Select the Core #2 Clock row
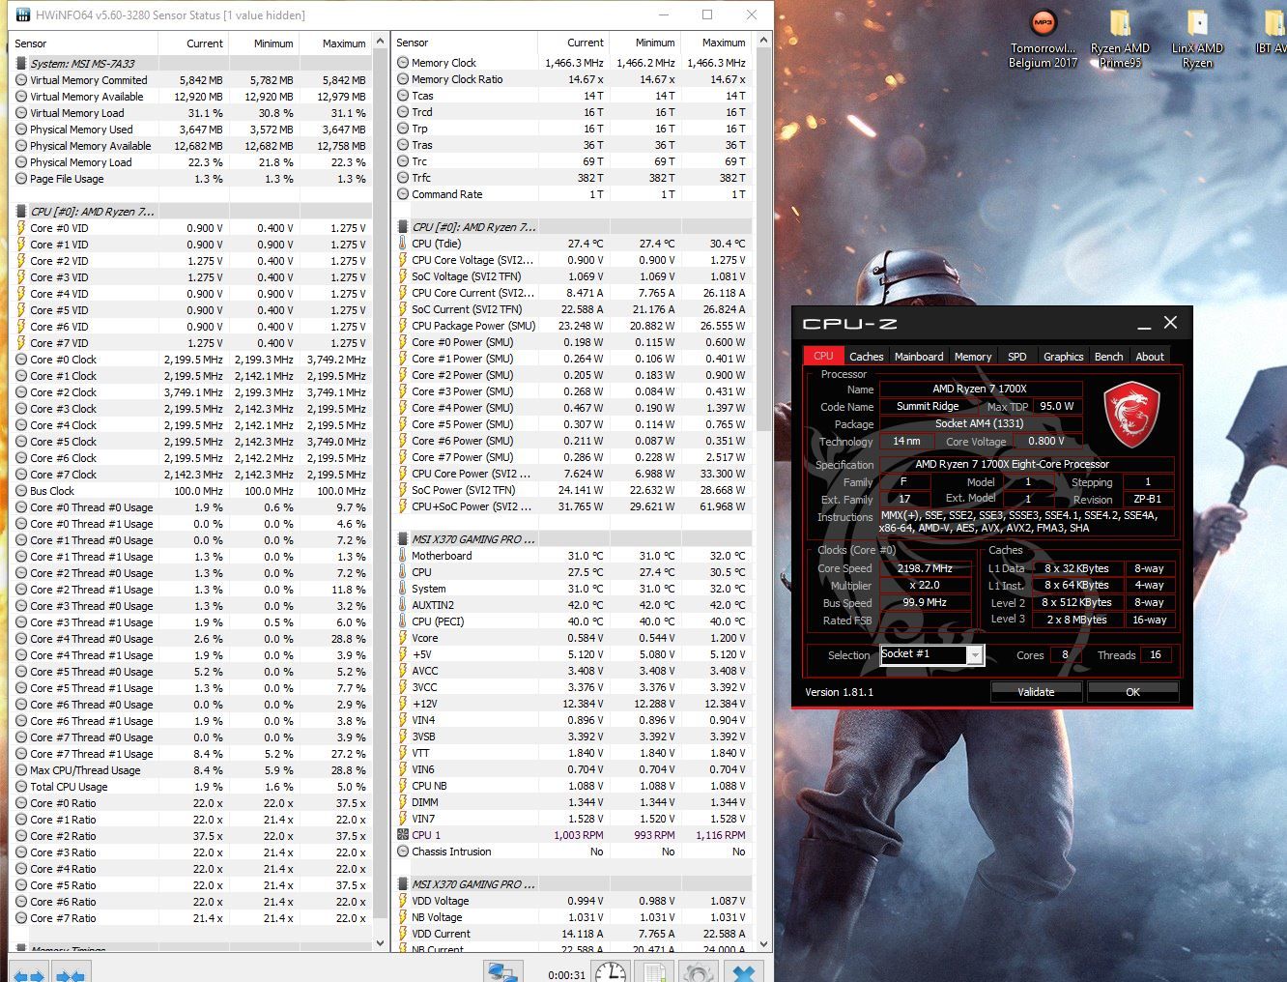The image size is (1287, 982). coord(190,392)
